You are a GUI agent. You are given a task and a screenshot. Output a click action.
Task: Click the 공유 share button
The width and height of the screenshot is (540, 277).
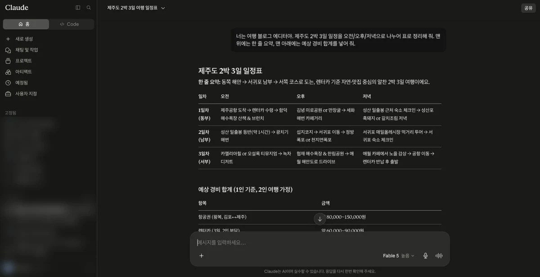pyautogui.click(x=528, y=8)
